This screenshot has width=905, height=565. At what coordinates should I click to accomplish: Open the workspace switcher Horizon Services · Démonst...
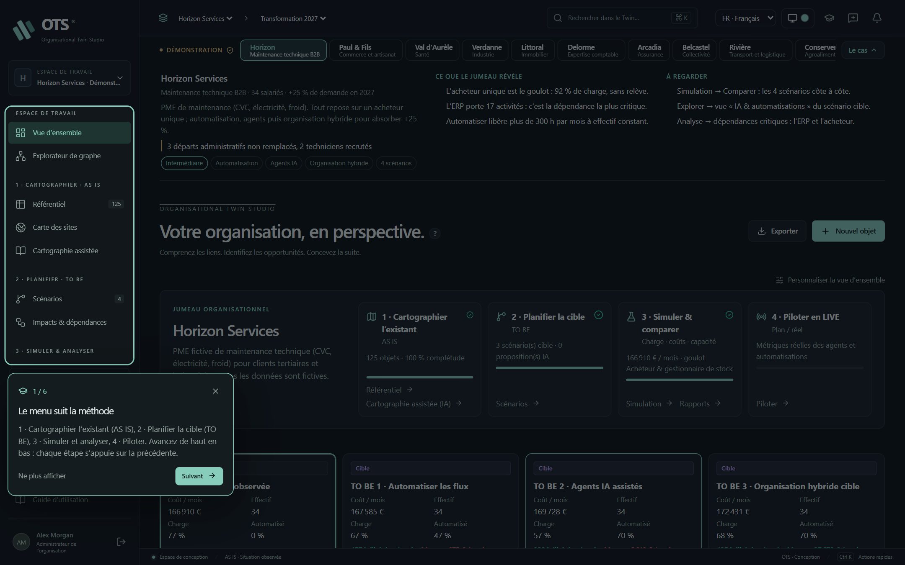pyautogui.click(x=69, y=78)
